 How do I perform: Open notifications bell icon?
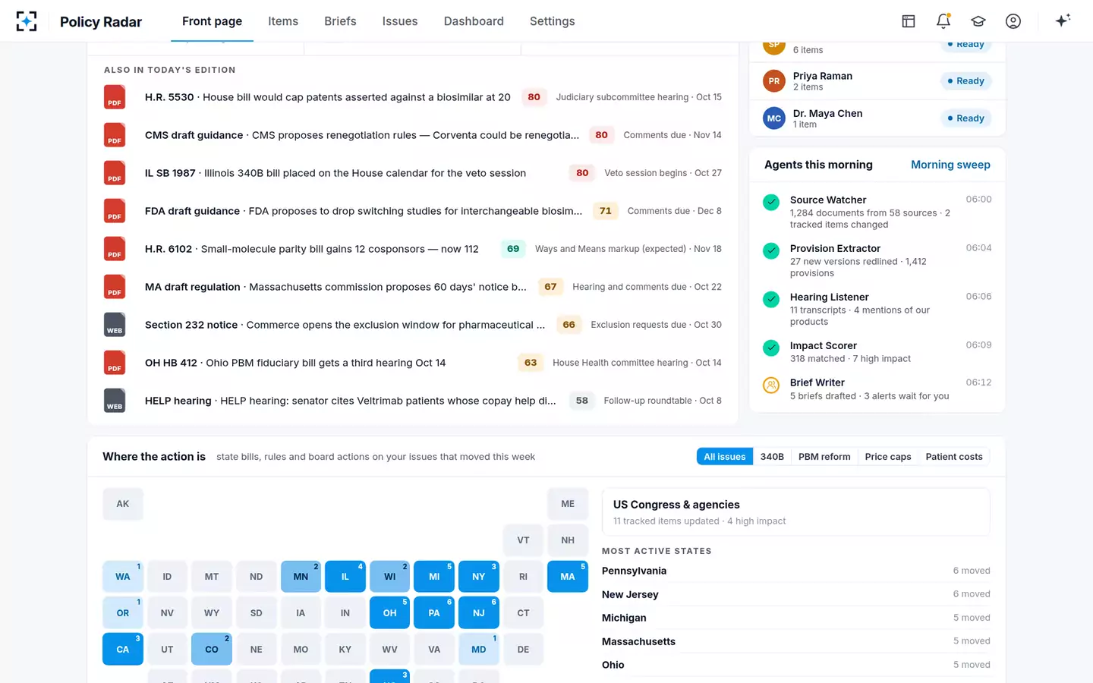coord(943,21)
